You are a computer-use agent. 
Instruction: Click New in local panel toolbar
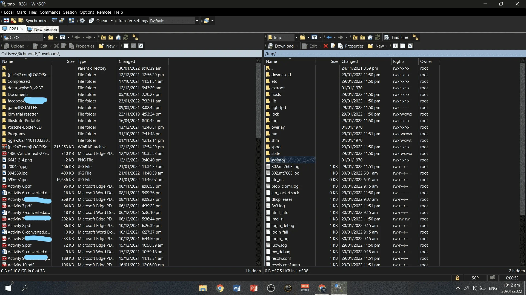pyautogui.click(x=108, y=46)
